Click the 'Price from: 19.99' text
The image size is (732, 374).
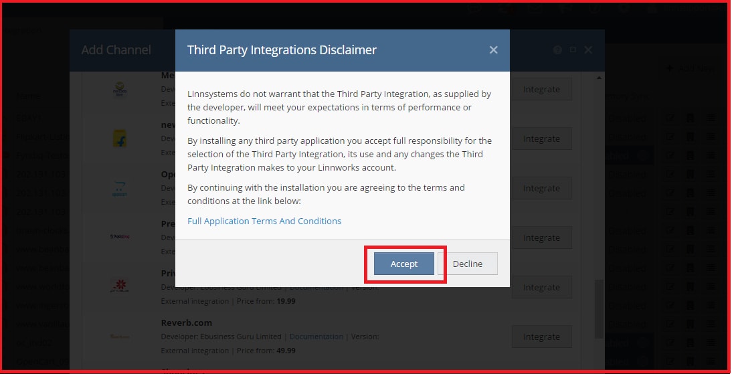point(266,301)
